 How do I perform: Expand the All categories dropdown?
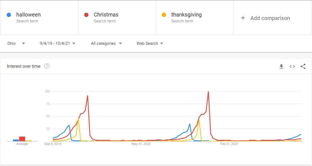[x=106, y=43]
